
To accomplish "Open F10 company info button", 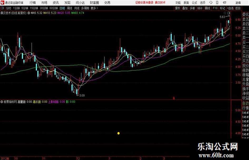I will 215,8.
